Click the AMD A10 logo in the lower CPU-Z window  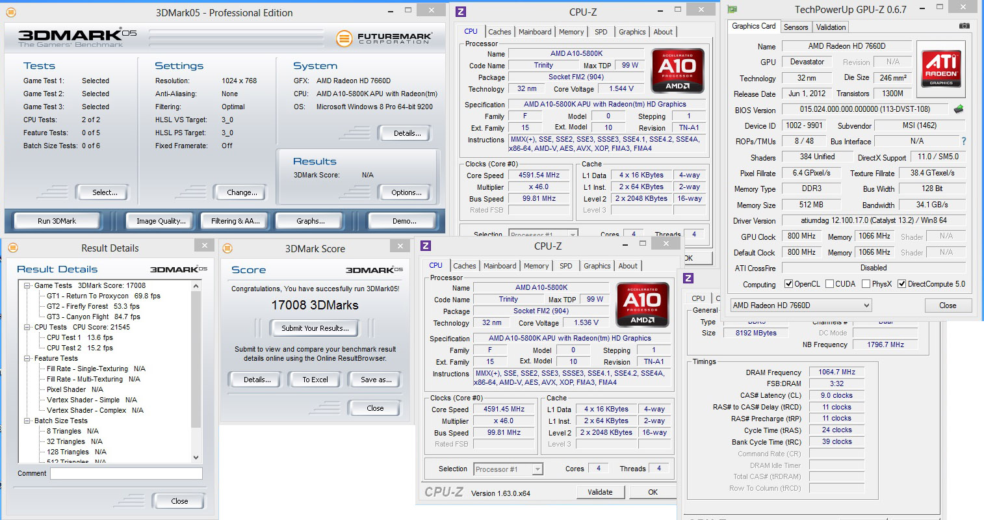642,304
